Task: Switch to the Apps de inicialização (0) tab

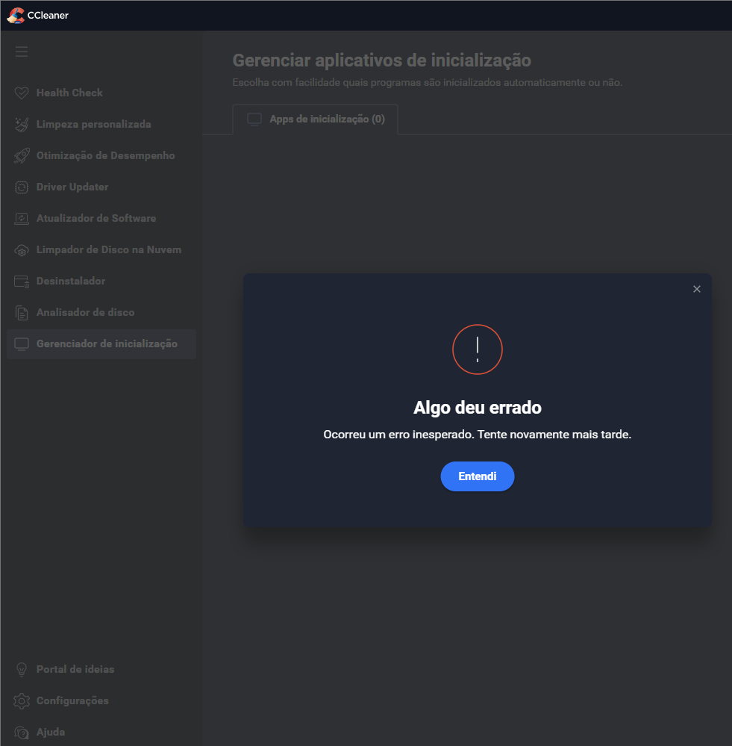Action: click(315, 119)
